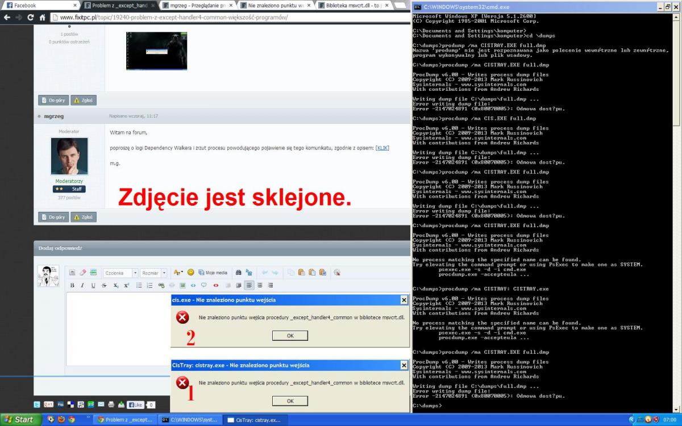The width and height of the screenshot is (682, 426).
Task: Click the browser address bar
Action: [230, 18]
